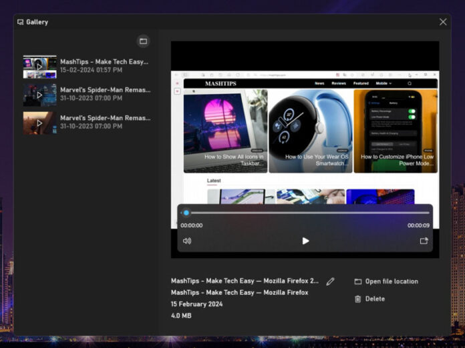Select the middle Marvel's Spider-Man clip

(x=40, y=94)
